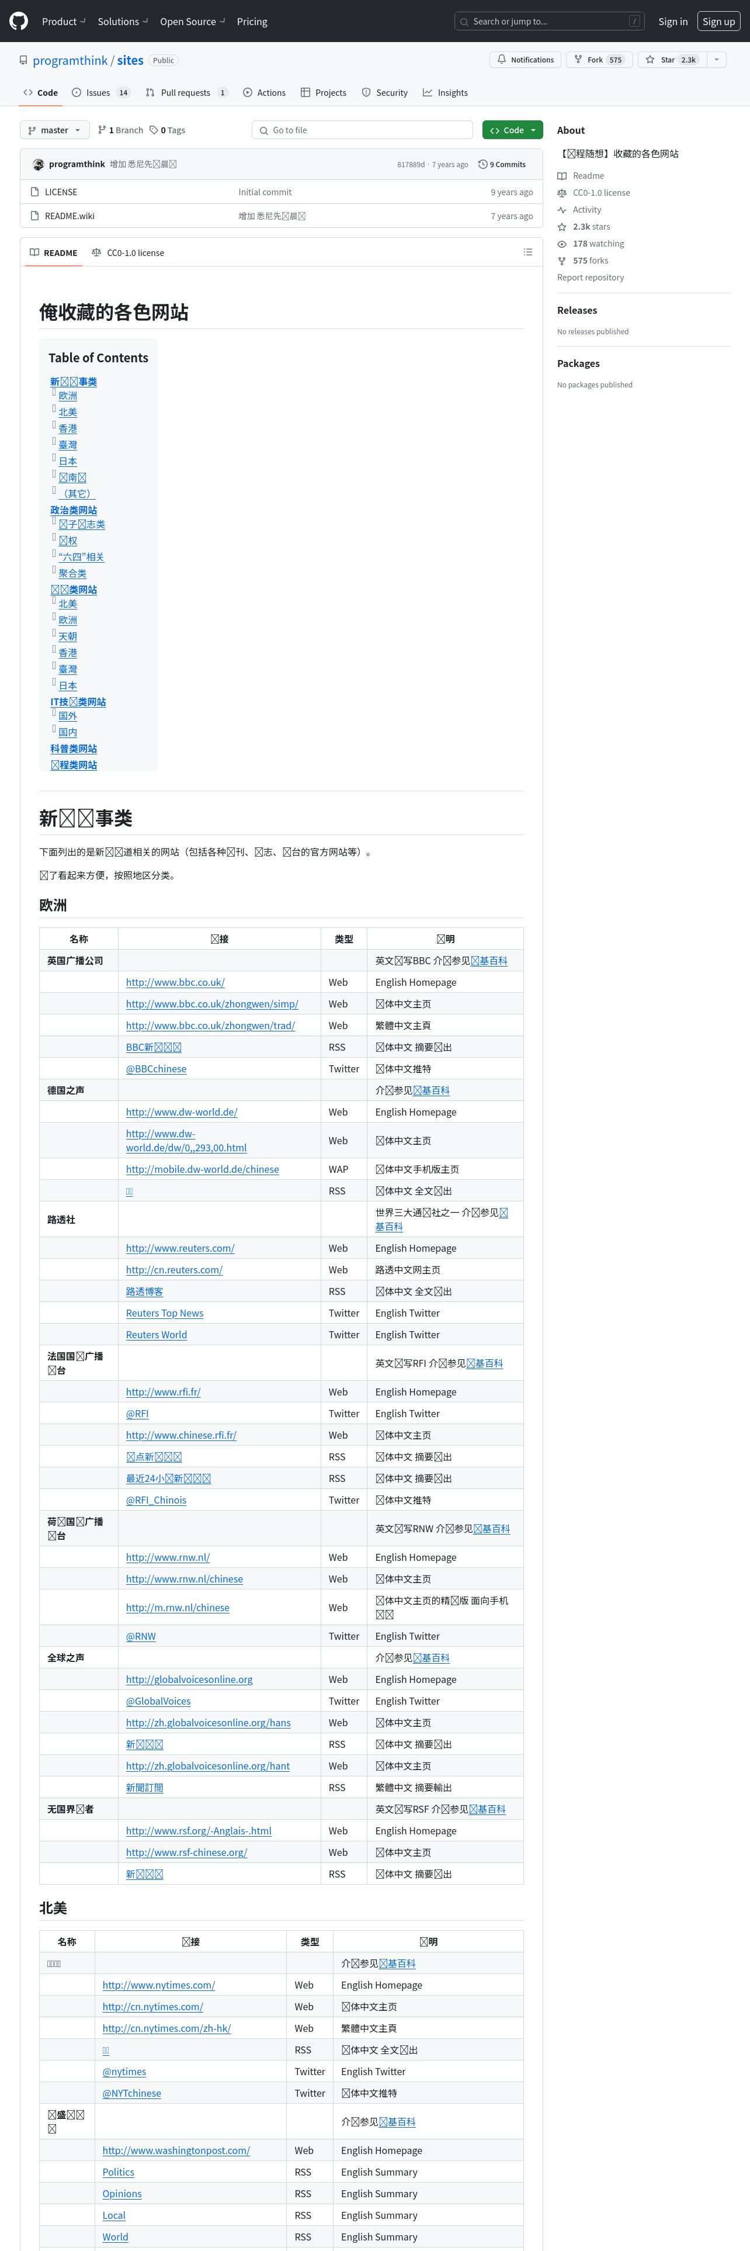Switch to the CC0-1.0 license tab

coord(129,252)
